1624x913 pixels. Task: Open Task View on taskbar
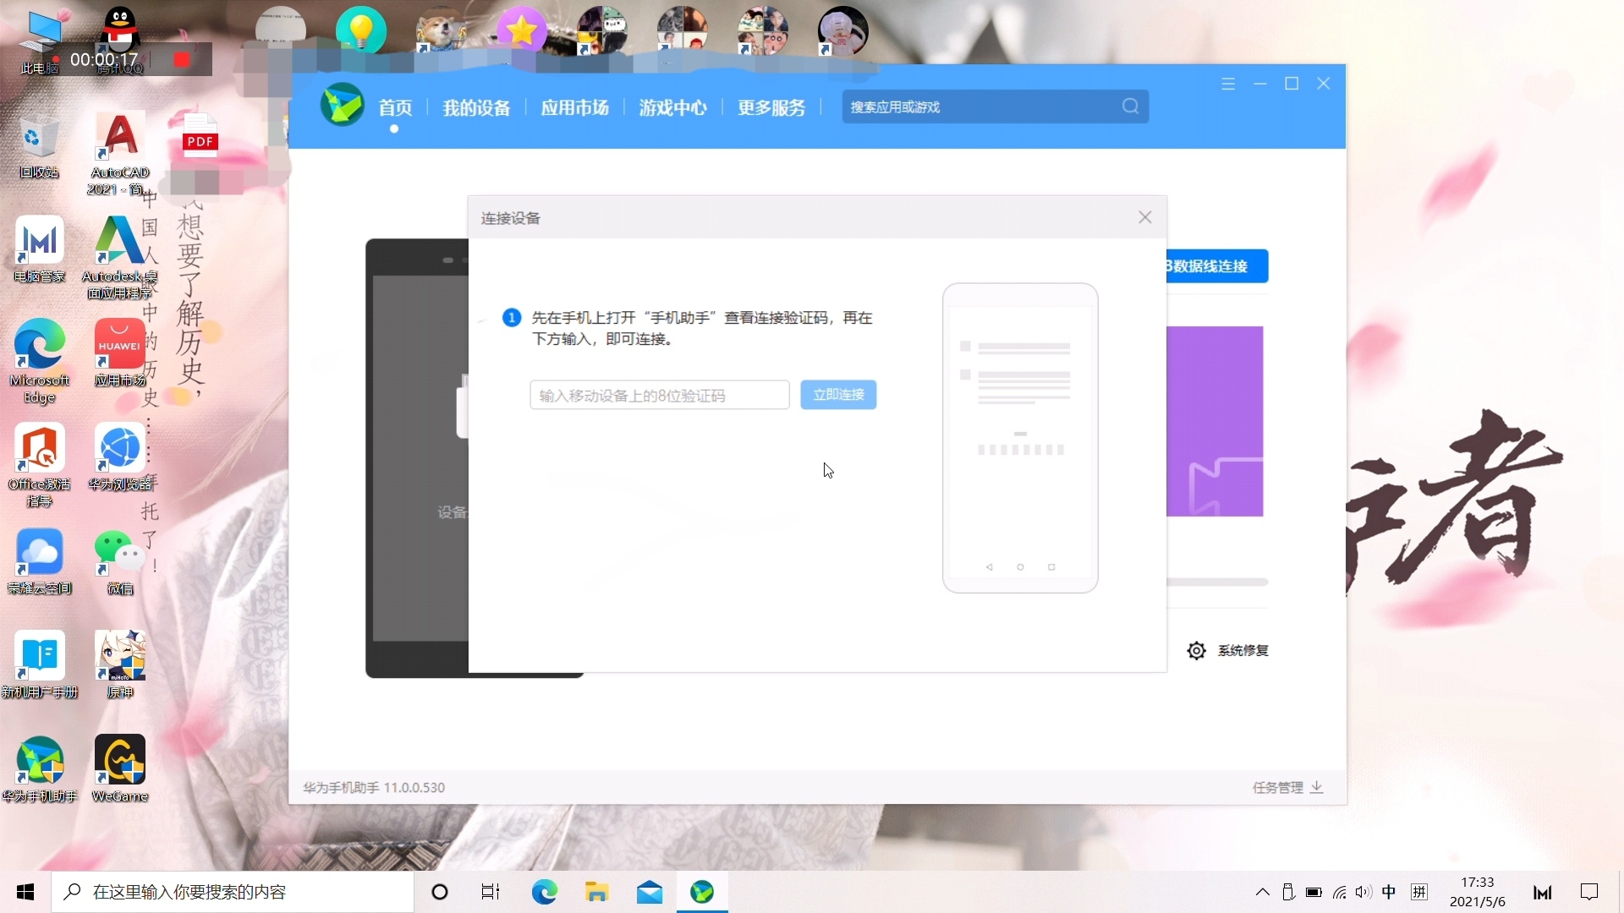491,892
